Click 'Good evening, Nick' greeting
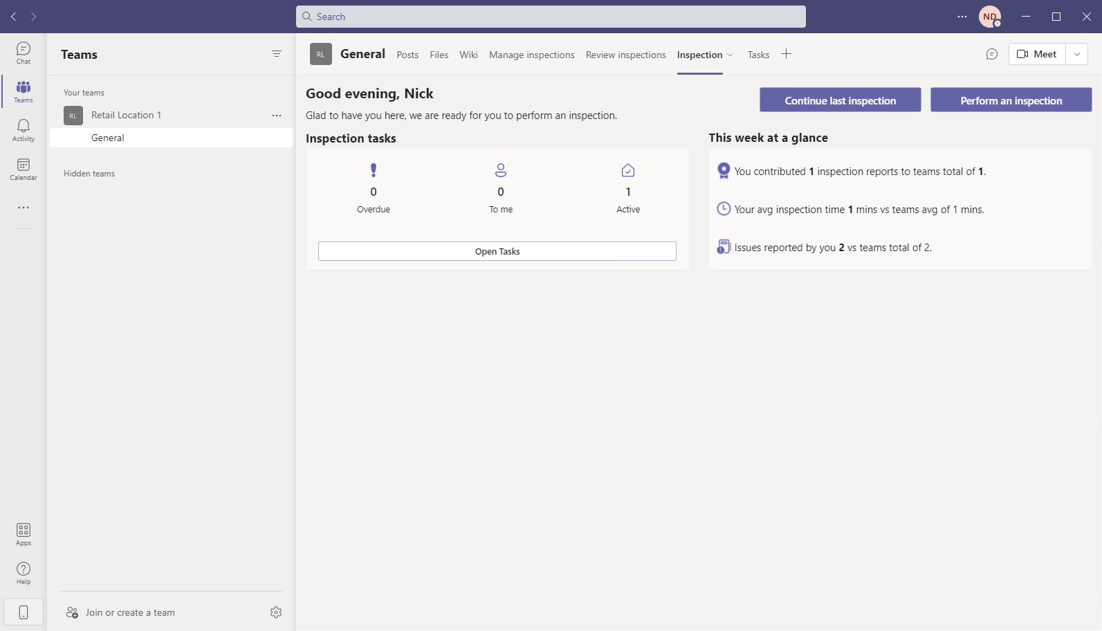 point(369,93)
